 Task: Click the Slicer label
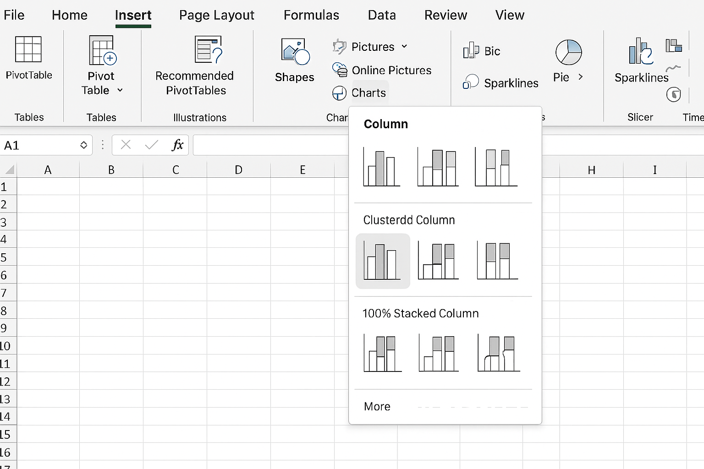(640, 117)
